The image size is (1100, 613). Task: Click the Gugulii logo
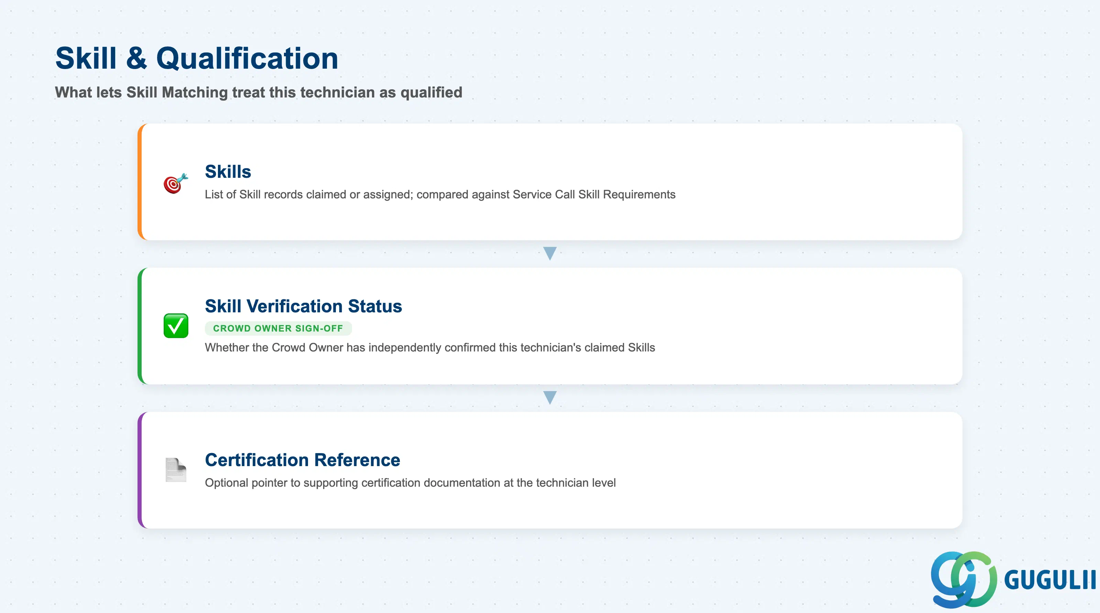pyautogui.click(x=1013, y=579)
